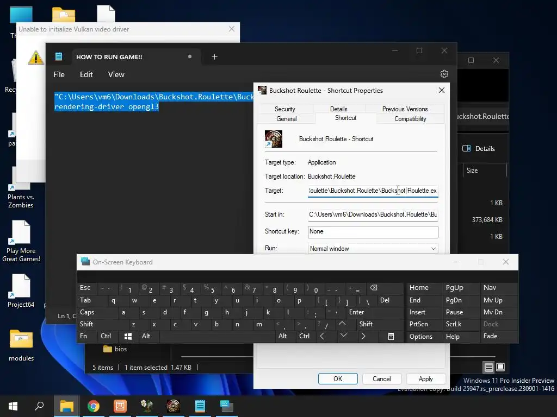Click the backspace key on On-Screen Keyboard
The height and width of the screenshot is (417, 557).
coord(373,288)
